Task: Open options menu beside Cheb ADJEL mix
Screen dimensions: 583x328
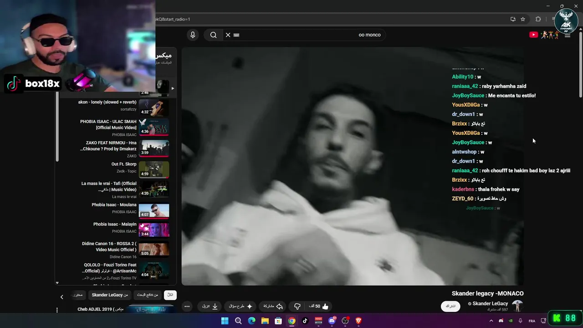Action: coord(57,310)
